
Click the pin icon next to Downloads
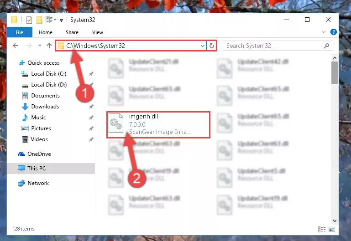click(91, 107)
